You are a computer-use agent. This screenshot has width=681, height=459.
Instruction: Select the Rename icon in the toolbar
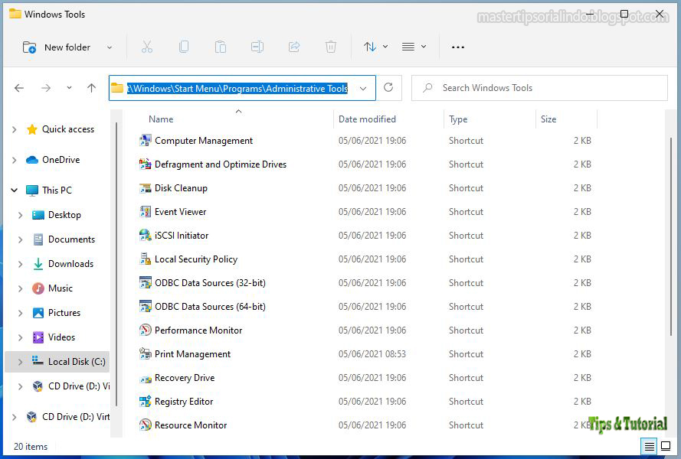(x=257, y=47)
